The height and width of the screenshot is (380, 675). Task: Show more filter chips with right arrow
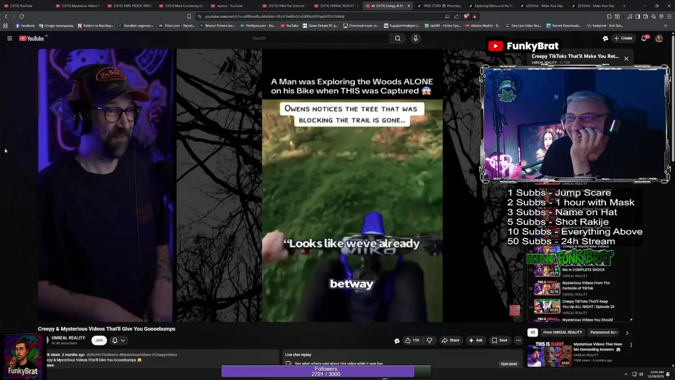[x=627, y=332]
